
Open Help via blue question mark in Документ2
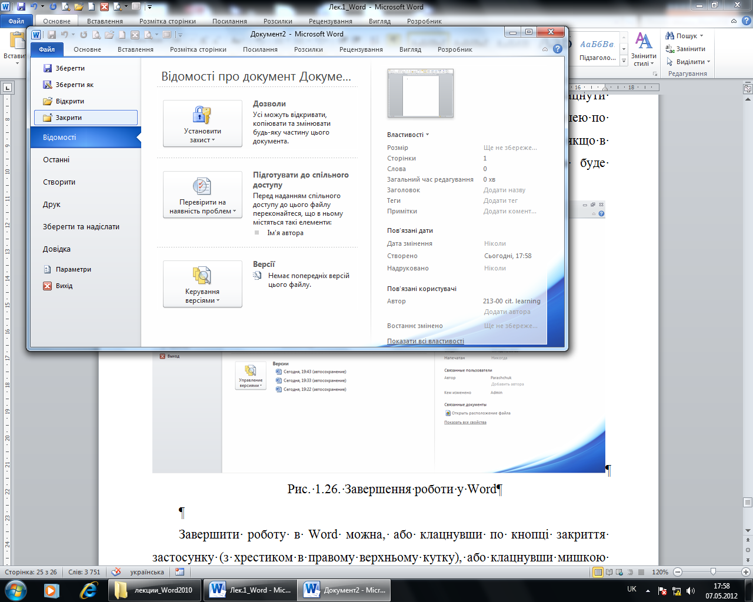coord(558,49)
